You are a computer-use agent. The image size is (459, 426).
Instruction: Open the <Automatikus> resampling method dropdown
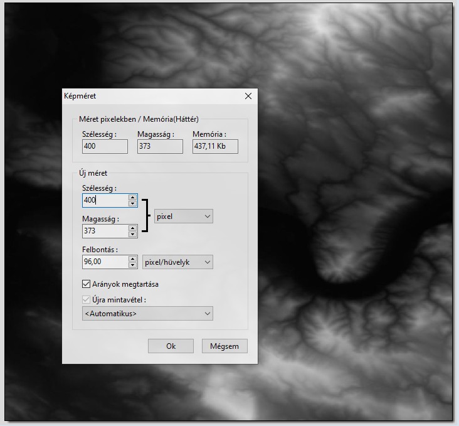(147, 313)
